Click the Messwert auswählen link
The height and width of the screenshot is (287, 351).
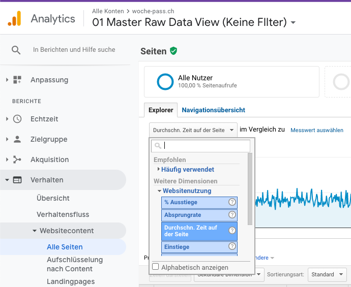click(317, 130)
